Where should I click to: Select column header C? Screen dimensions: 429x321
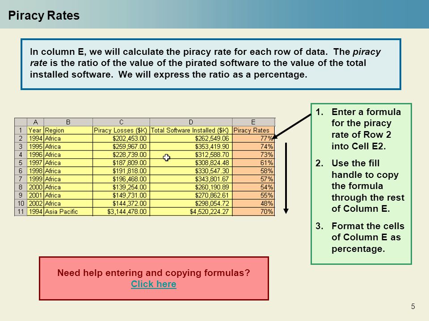tap(121, 122)
